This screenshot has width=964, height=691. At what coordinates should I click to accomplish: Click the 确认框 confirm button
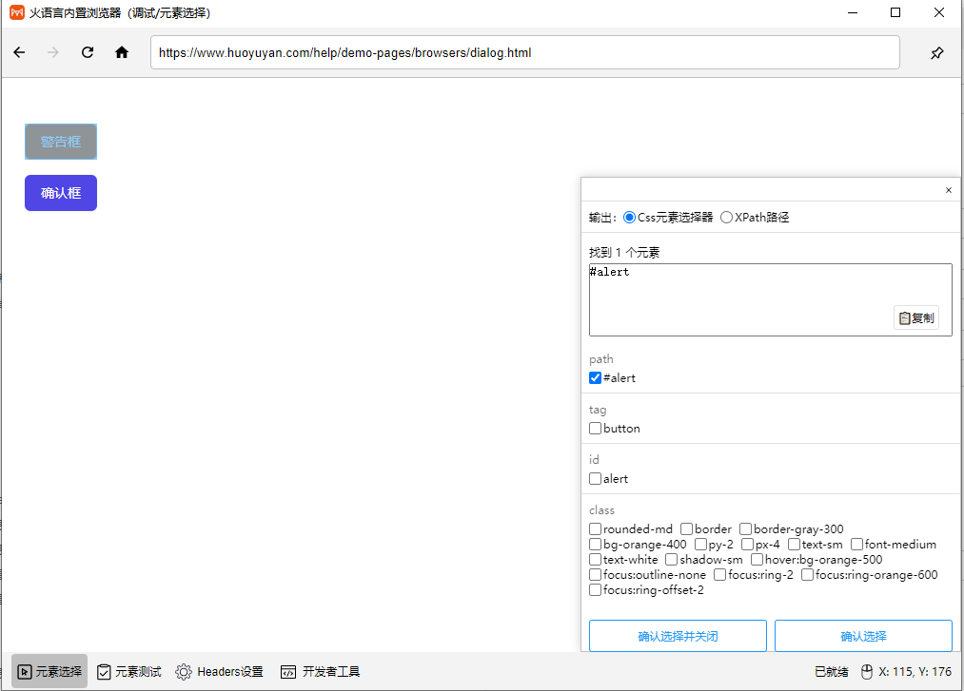pos(60,192)
